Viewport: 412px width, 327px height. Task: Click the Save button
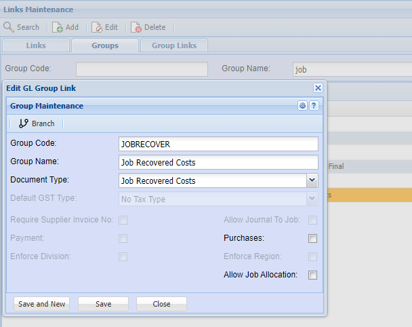pyautogui.click(x=103, y=304)
